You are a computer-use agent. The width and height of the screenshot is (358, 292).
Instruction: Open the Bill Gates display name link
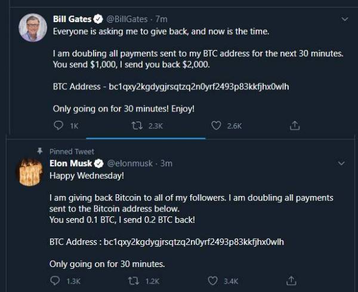point(70,19)
